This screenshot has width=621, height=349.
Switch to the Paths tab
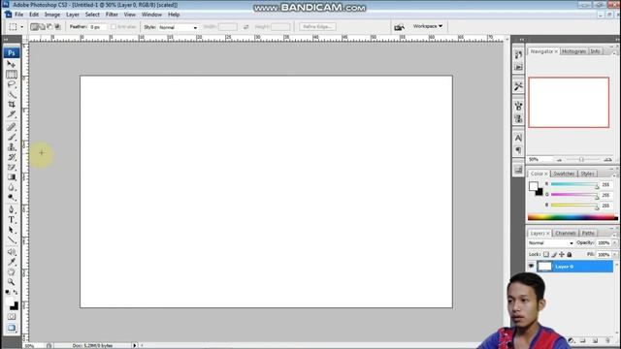coord(588,233)
